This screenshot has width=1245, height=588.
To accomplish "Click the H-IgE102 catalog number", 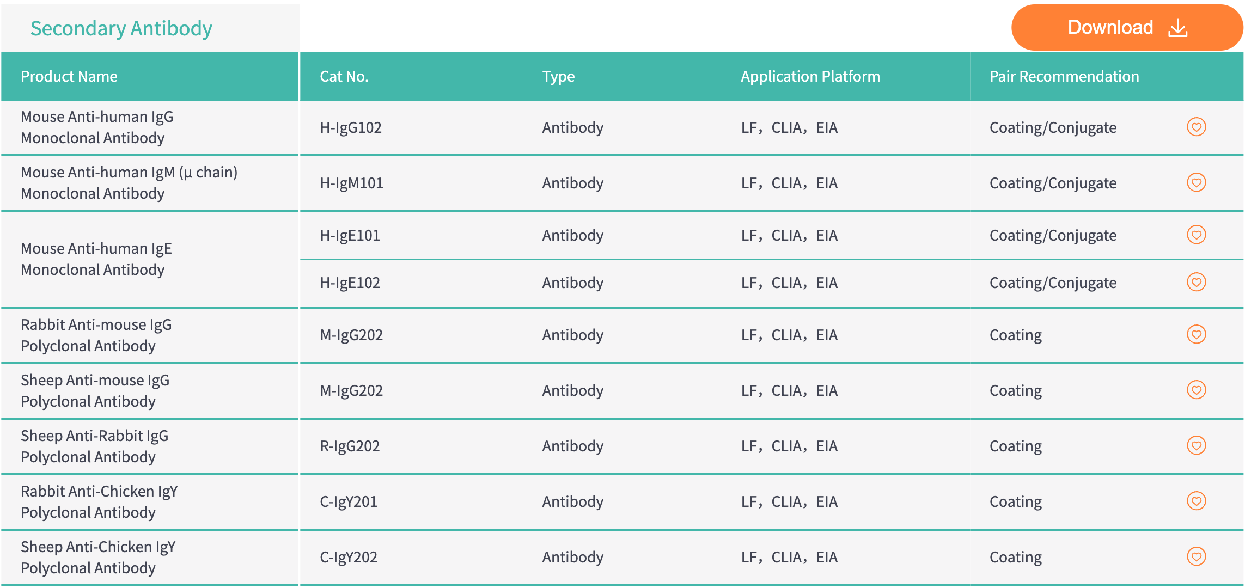I will 350,283.
